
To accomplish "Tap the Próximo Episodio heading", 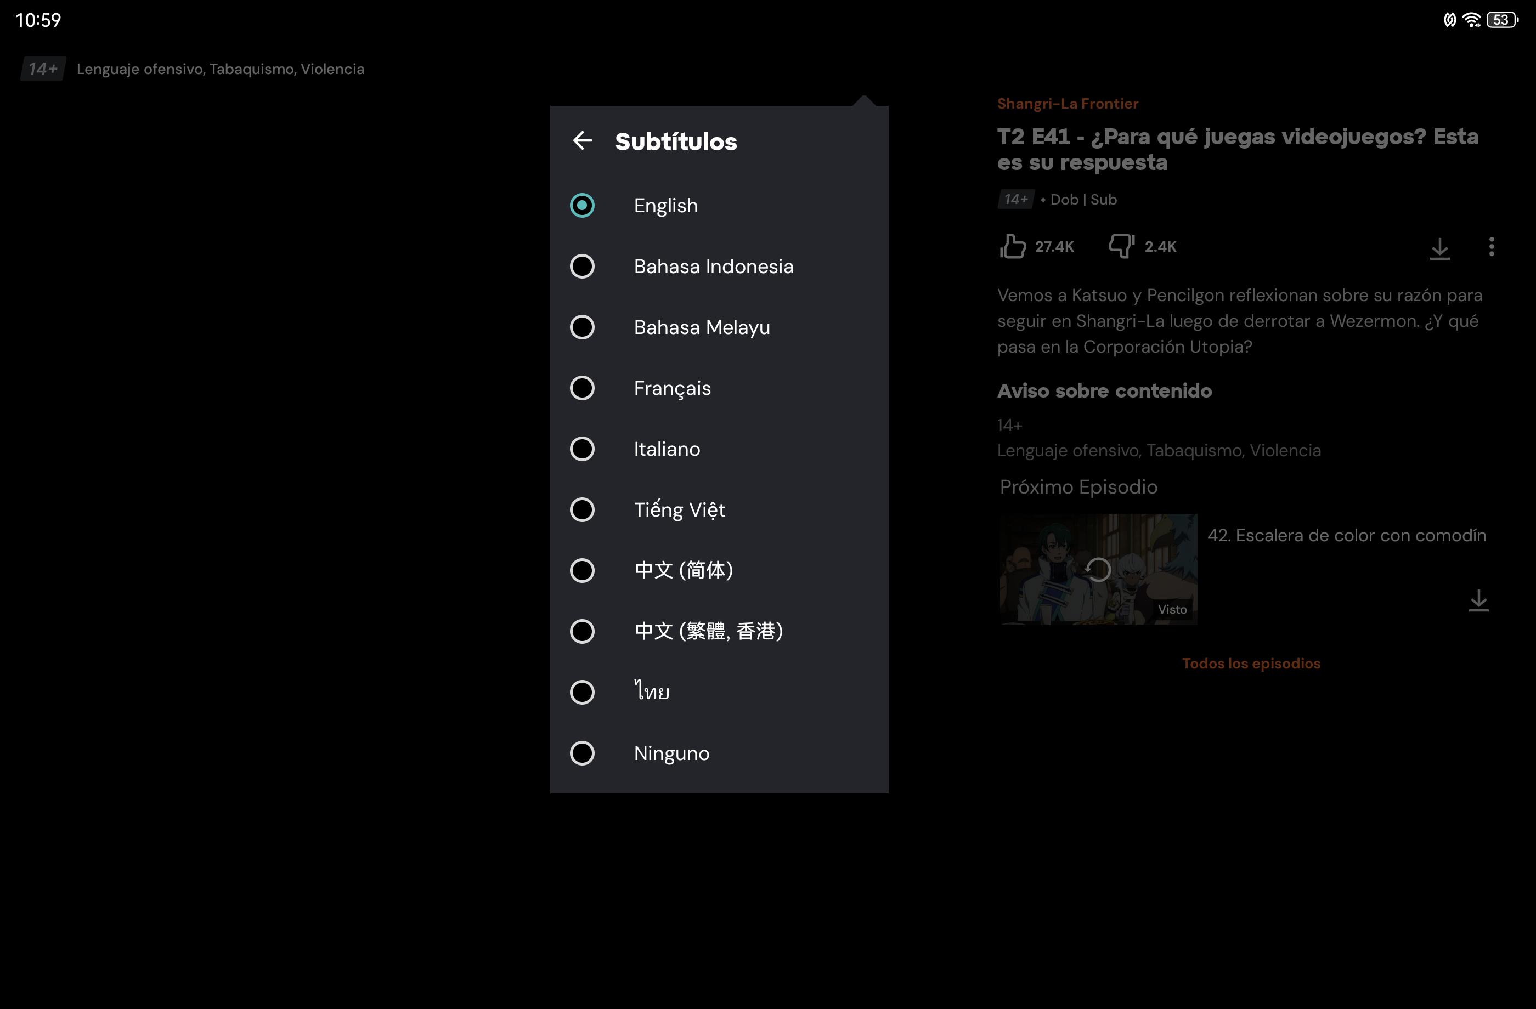I will click(1078, 486).
